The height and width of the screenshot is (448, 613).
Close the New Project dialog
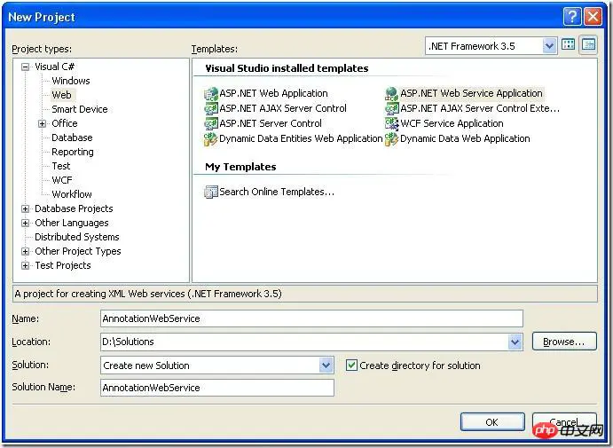tap(593, 17)
